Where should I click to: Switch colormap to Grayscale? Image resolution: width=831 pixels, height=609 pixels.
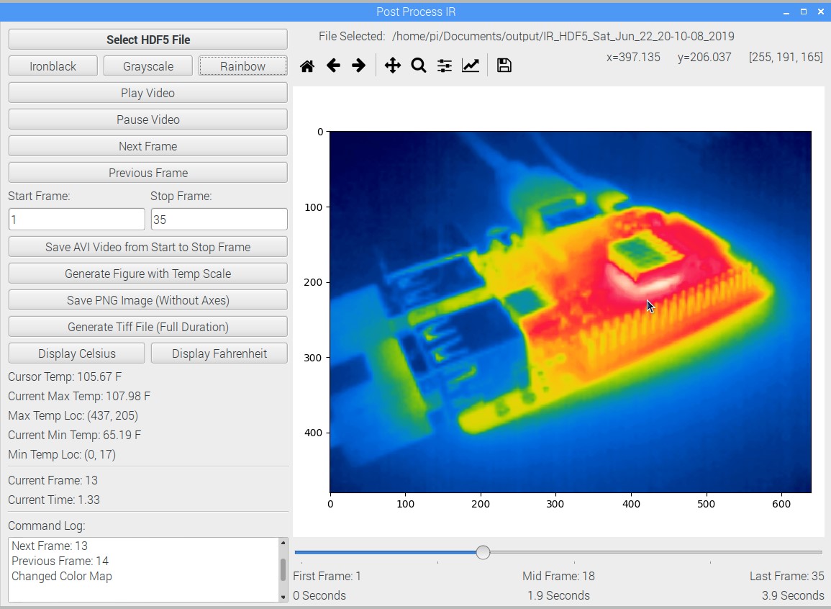pyautogui.click(x=148, y=66)
